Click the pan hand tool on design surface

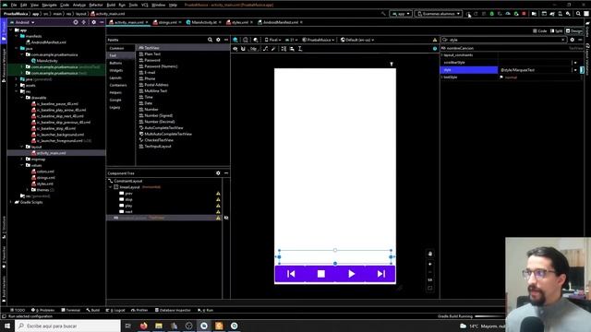[430, 254]
